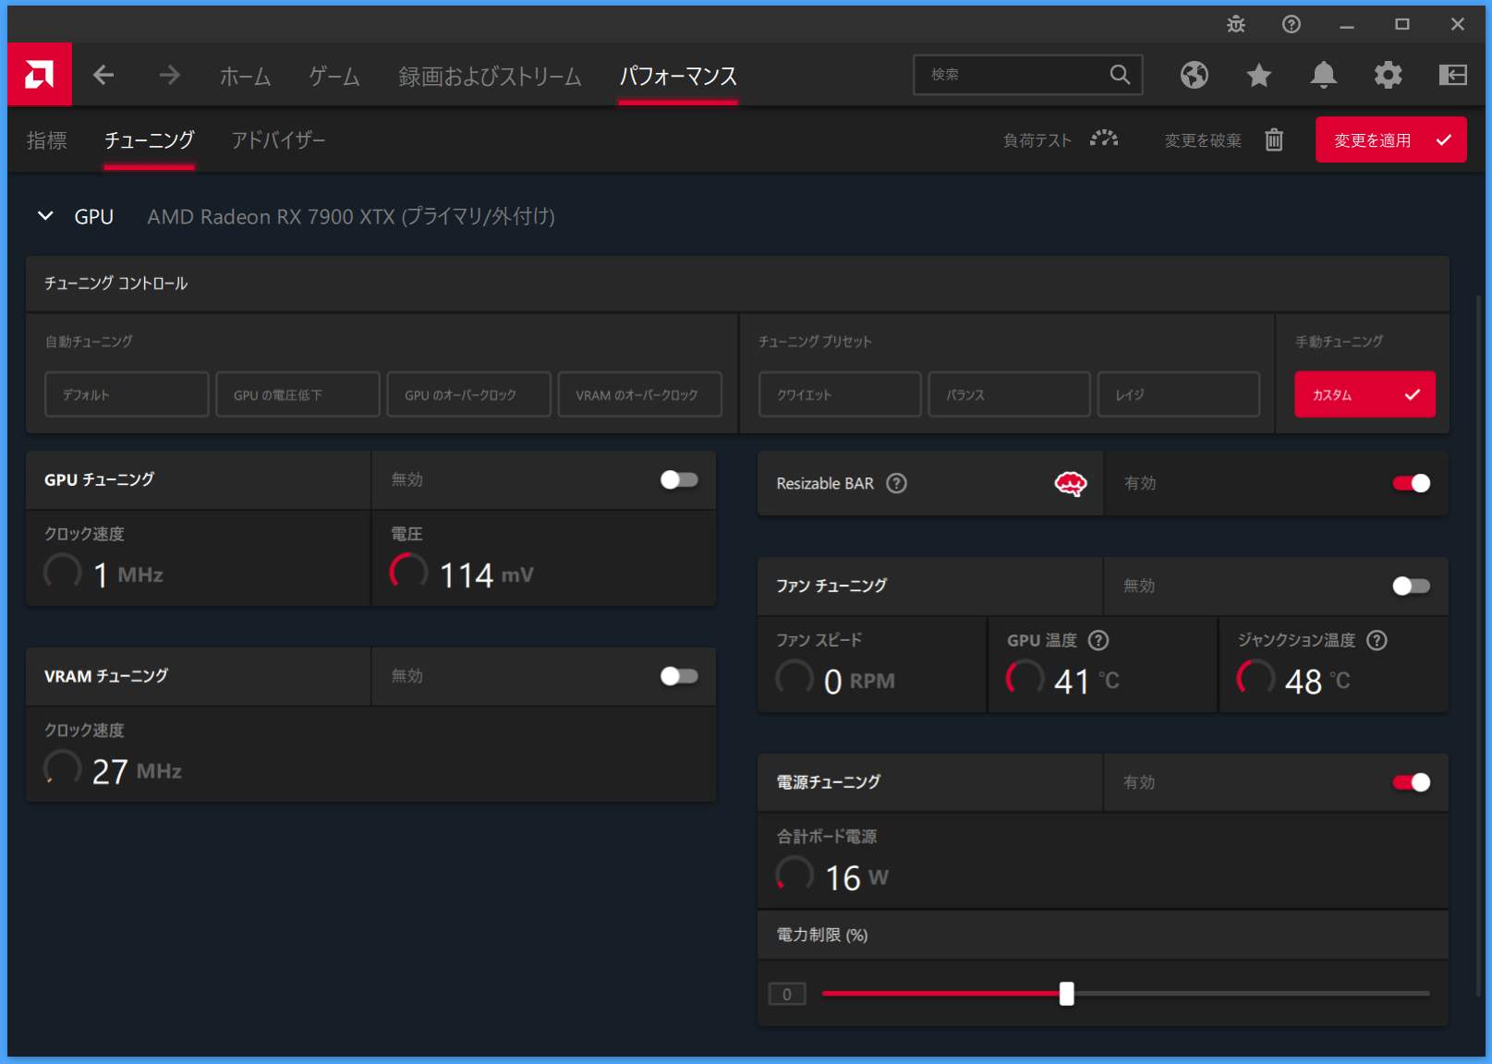Image resolution: width=1492 pixels, height=1064 pixels.
Task: Open the web browser globe icon
Action: 1195,75
